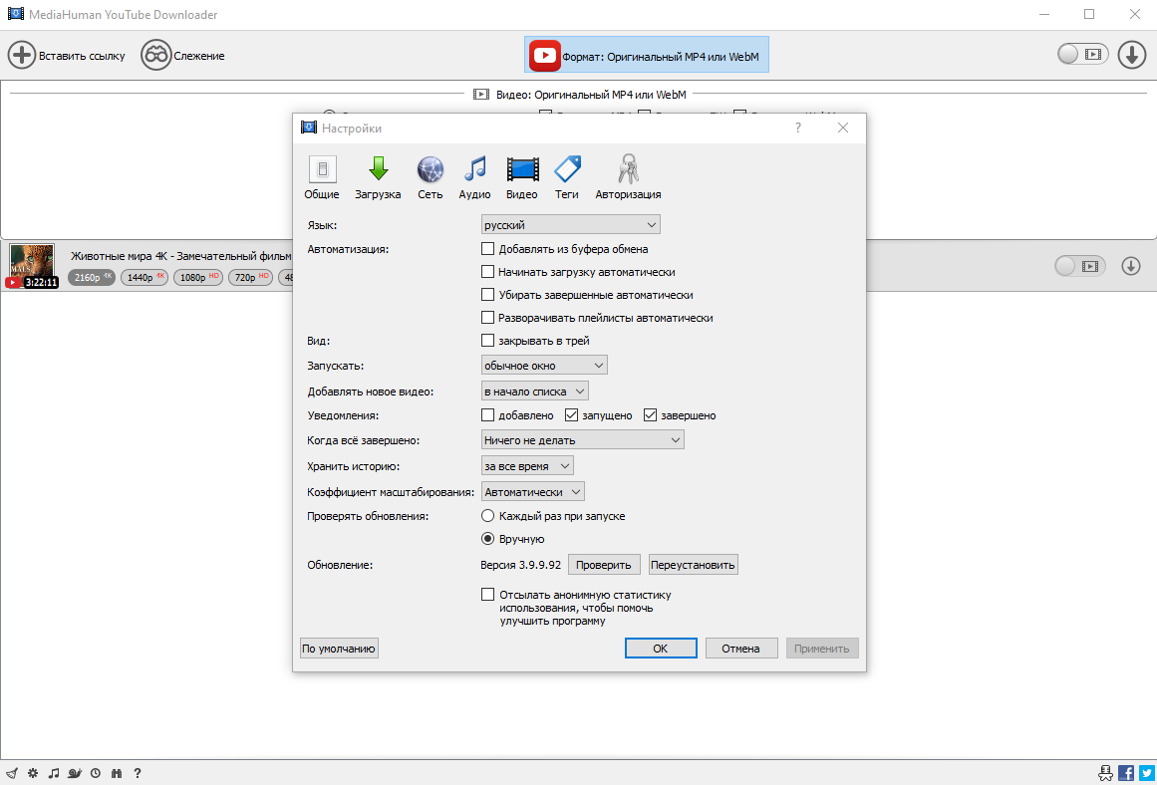1157x785 pixels.
Task: Confirm settings with the OK button
Action: [661, 649]
